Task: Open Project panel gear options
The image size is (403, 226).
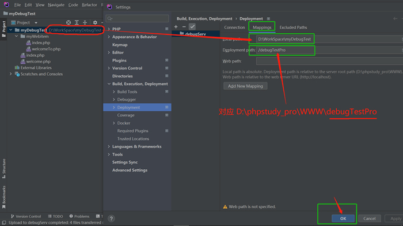Action: pos(95,22)
